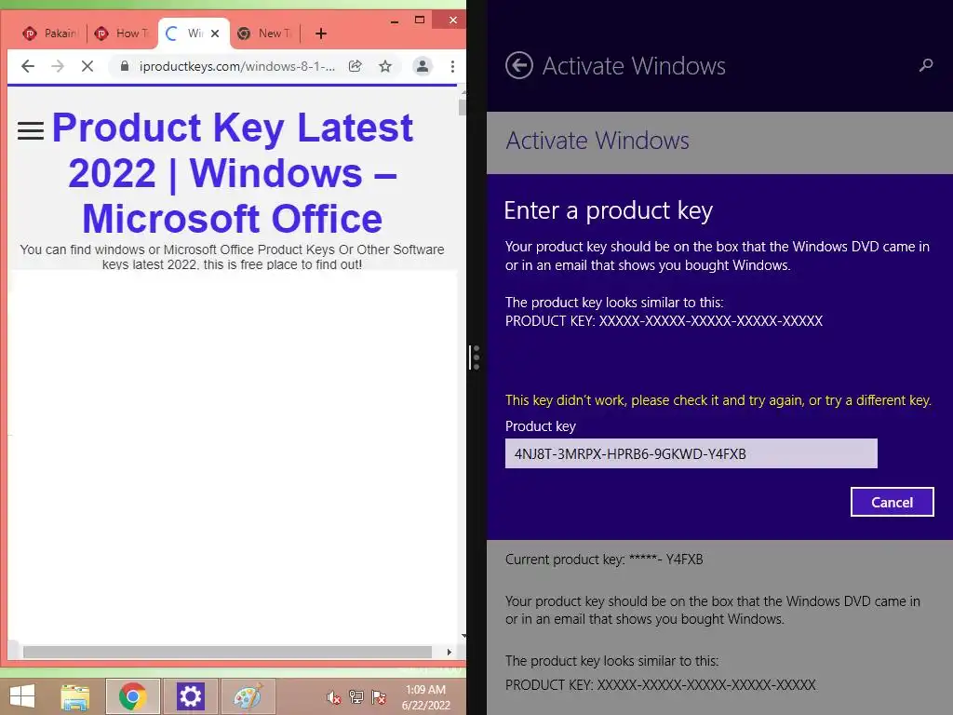953x715 pixels.
Task: Click the browser horizontal scrollbar
Action: (227, 652)
